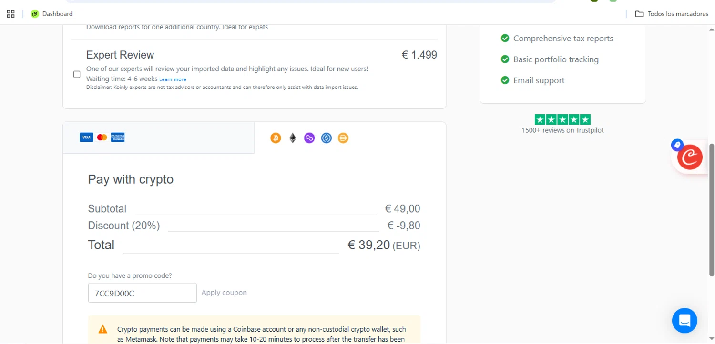Open the Dashboard bookmark
This screenshot has width=715, height=344.
click(x=52, y=14)
